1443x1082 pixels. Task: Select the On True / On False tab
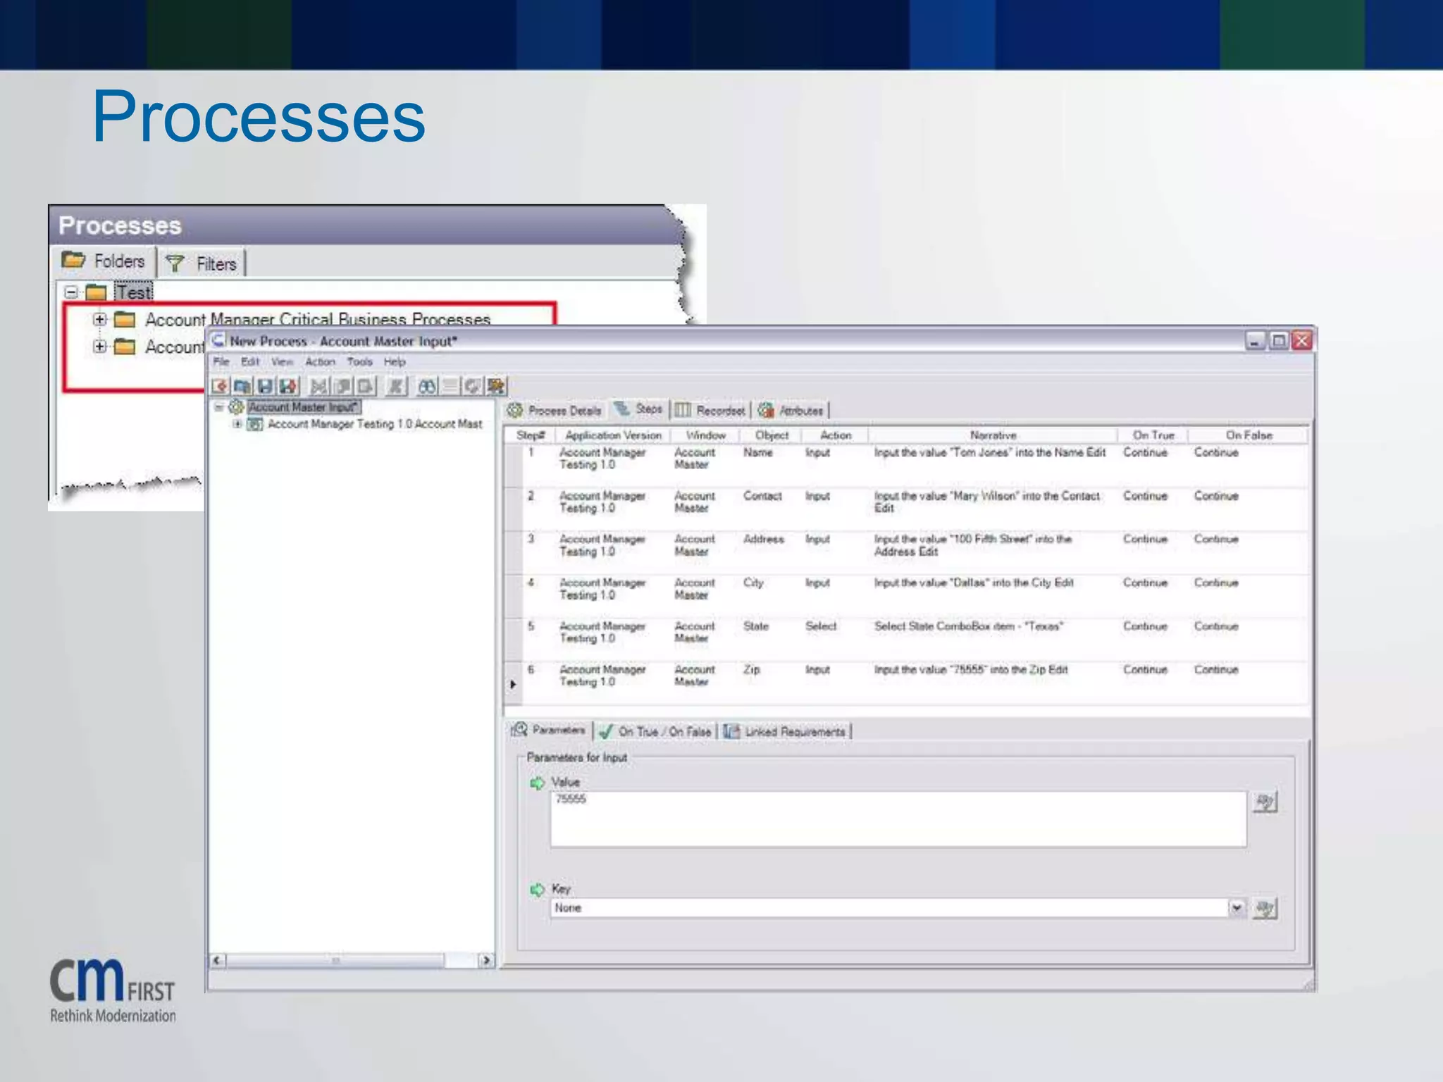point(655,732)
